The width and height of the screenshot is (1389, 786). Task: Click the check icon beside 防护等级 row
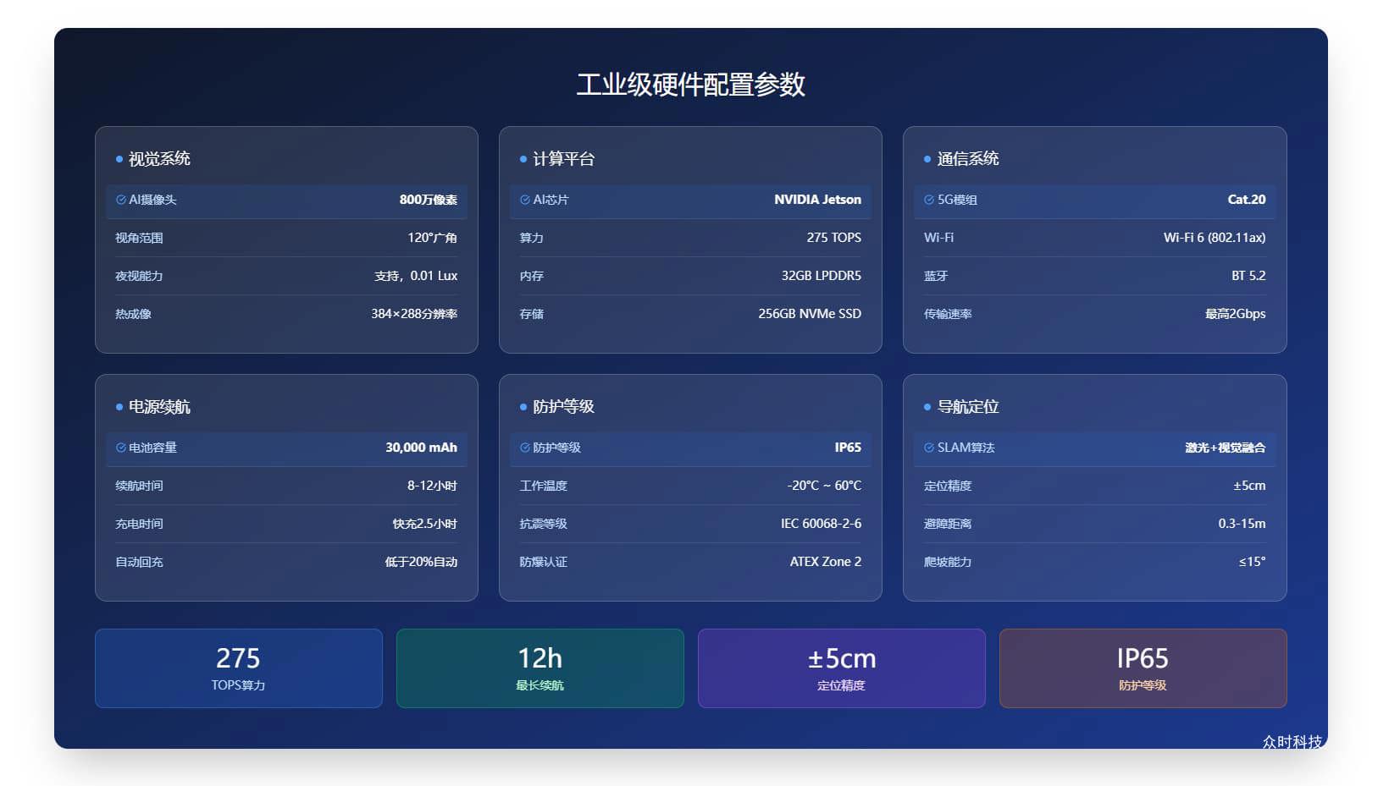(525, 448)
